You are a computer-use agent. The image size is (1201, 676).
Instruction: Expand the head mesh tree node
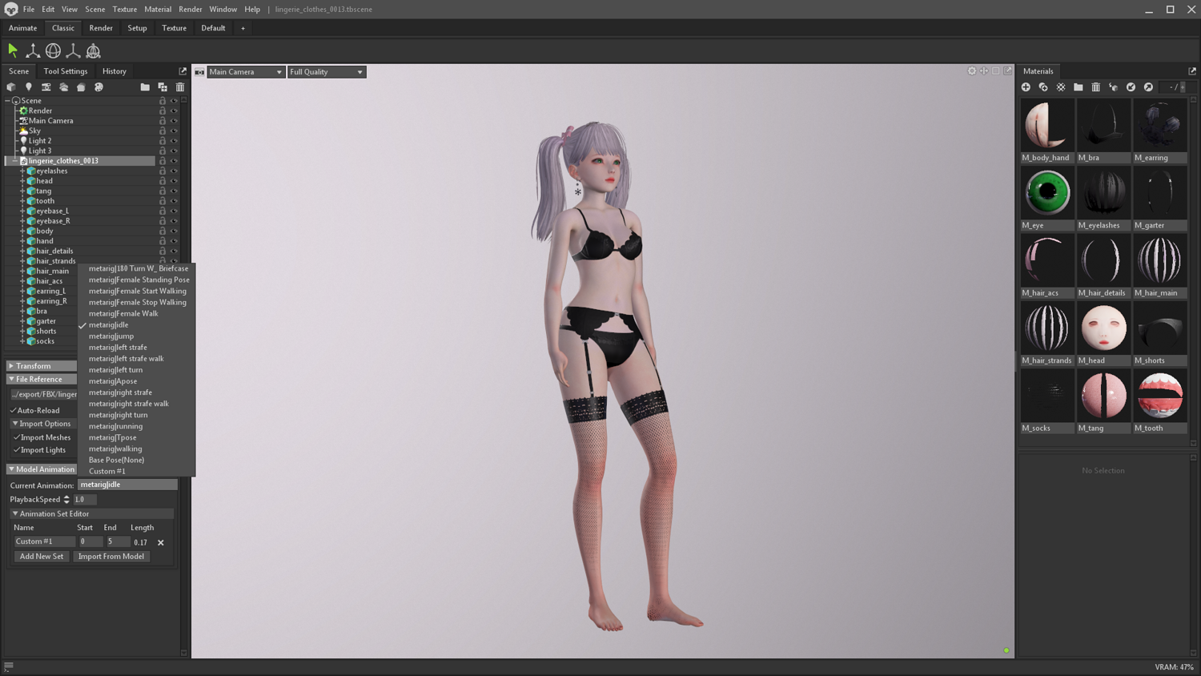22,181
